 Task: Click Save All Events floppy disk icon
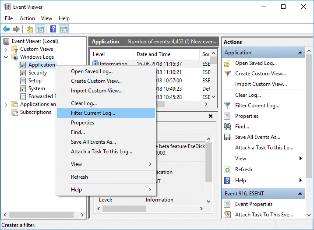[227, 137]
